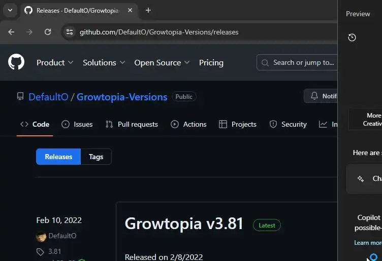
Task: Open a new browser tab with plus
Action: pos(148,10)
